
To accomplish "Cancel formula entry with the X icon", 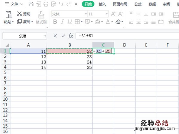I will (55, 36).
